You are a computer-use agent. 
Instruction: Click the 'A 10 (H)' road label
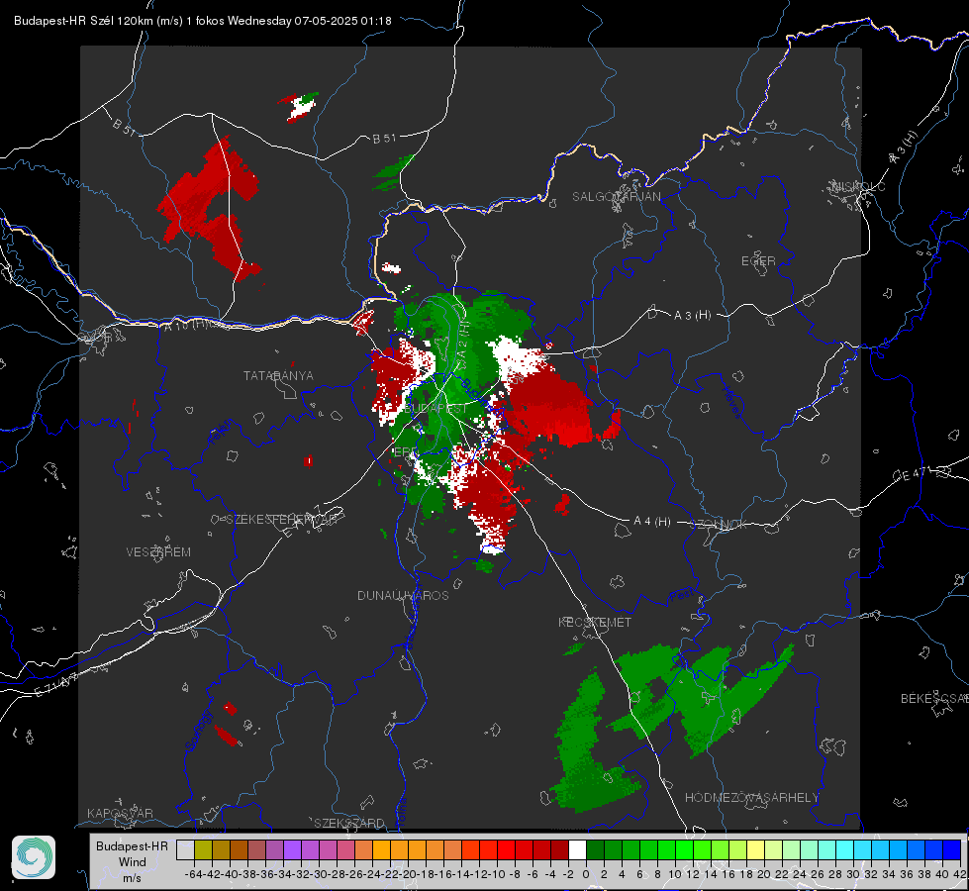click(x=186, y=324)
